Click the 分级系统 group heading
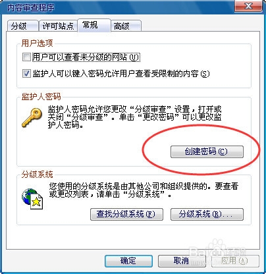 click(38, 175)
